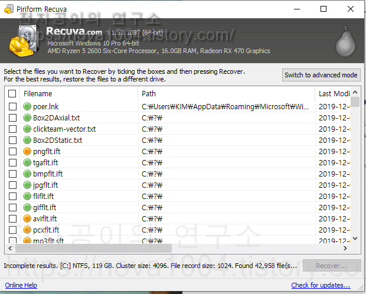Select the Box2DAxial.txt filename
This screenshot has width=366, height=294.
(x=56, y=118)
